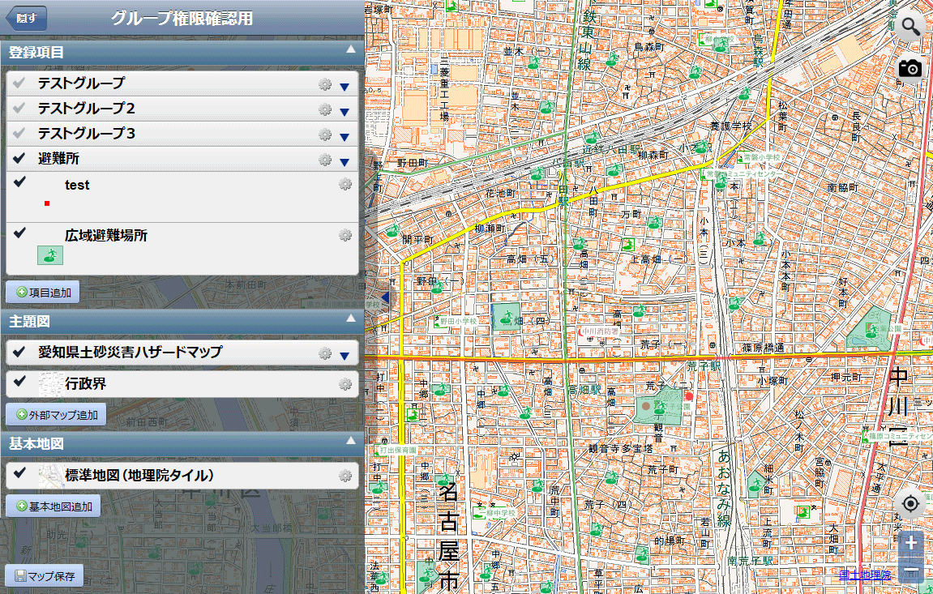Uncheck 愛知県土砂災害ハザードマップ layer
The width and height of the screenshot is (933, 594).
point(19,352)
